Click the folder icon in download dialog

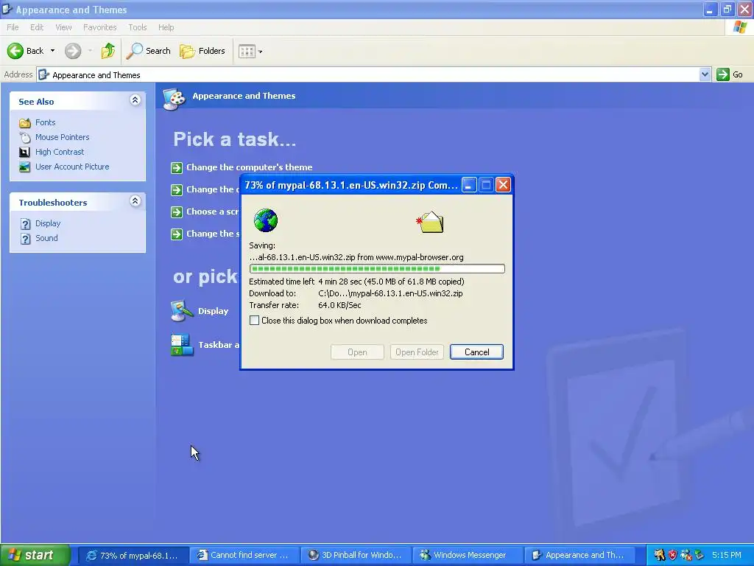pos(430,223)
